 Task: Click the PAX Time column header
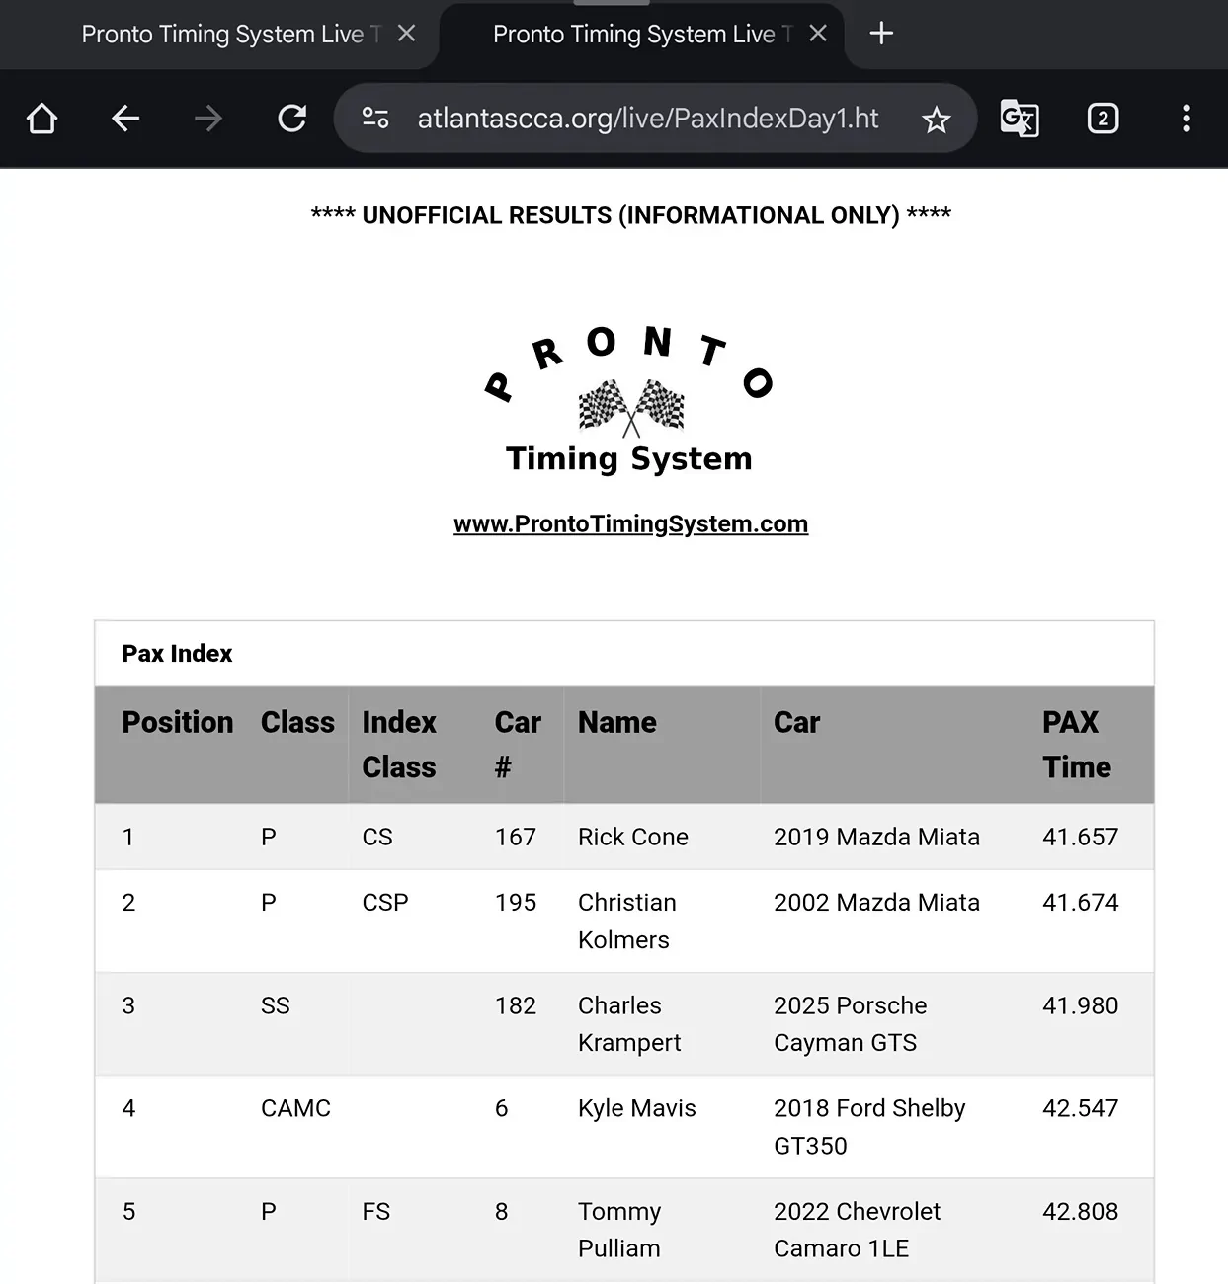coord(1077,745)
